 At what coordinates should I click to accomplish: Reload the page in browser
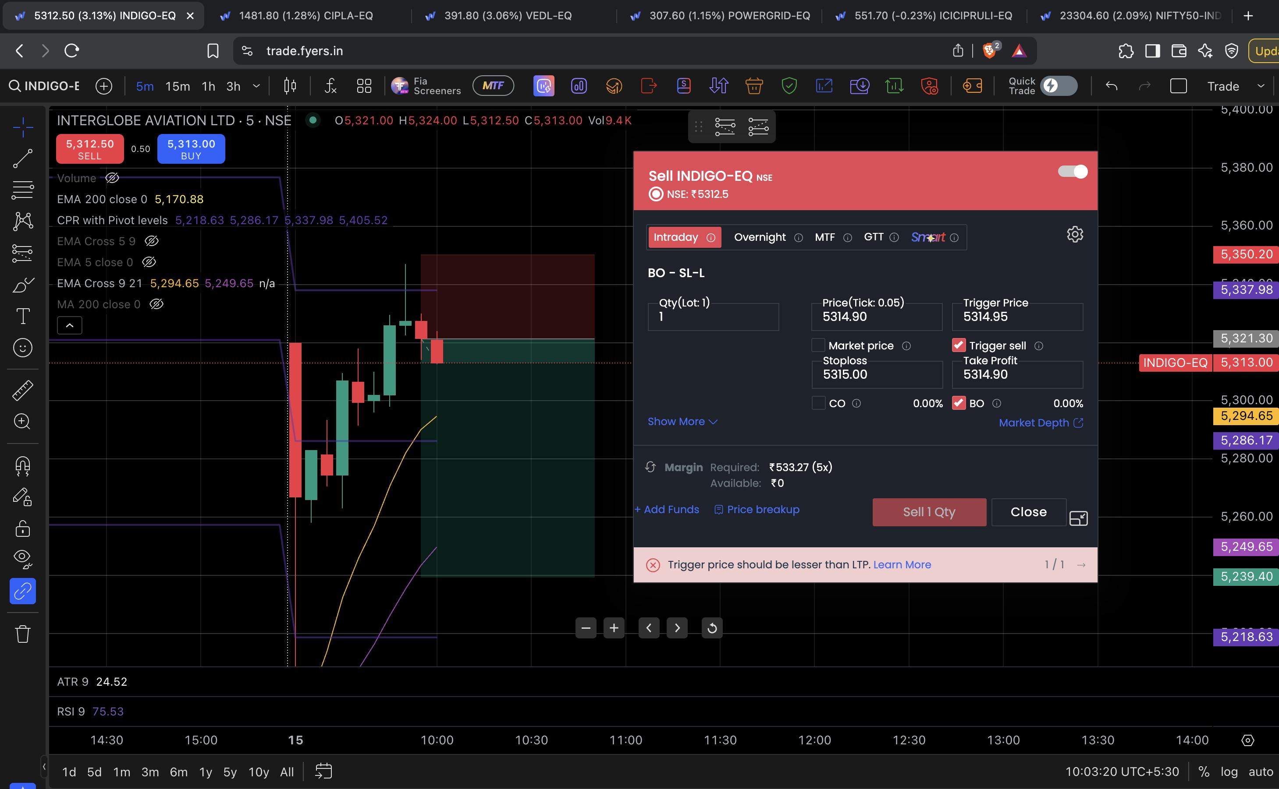click(x=71, y=51)
